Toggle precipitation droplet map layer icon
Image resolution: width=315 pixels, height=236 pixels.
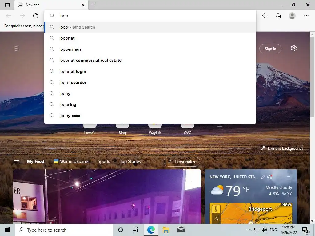pos(216,219)
